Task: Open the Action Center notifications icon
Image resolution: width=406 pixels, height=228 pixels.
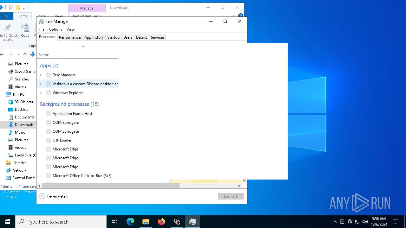Action: click(x=396, y=222)
